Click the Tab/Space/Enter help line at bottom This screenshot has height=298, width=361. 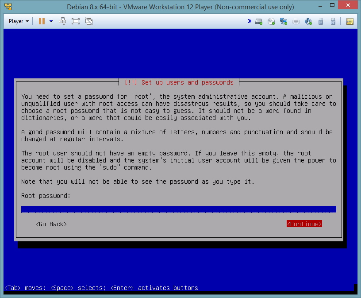click(x=101, y=288)
